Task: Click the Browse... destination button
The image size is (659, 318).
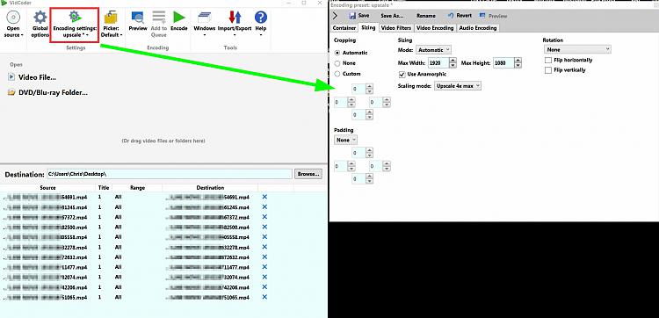Action: (308, 174)
